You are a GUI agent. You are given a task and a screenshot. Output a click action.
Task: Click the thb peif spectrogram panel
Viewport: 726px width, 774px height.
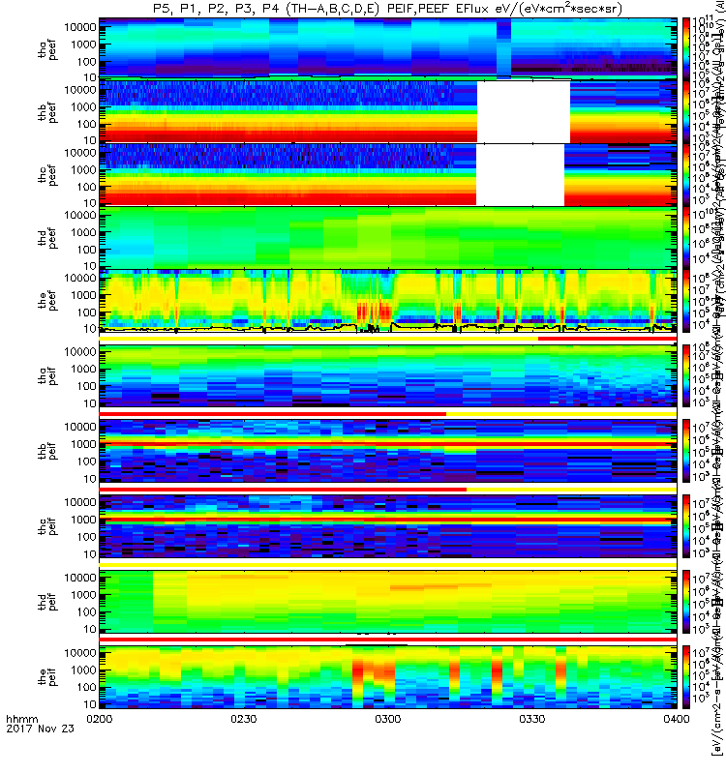(x=388, y=451)
